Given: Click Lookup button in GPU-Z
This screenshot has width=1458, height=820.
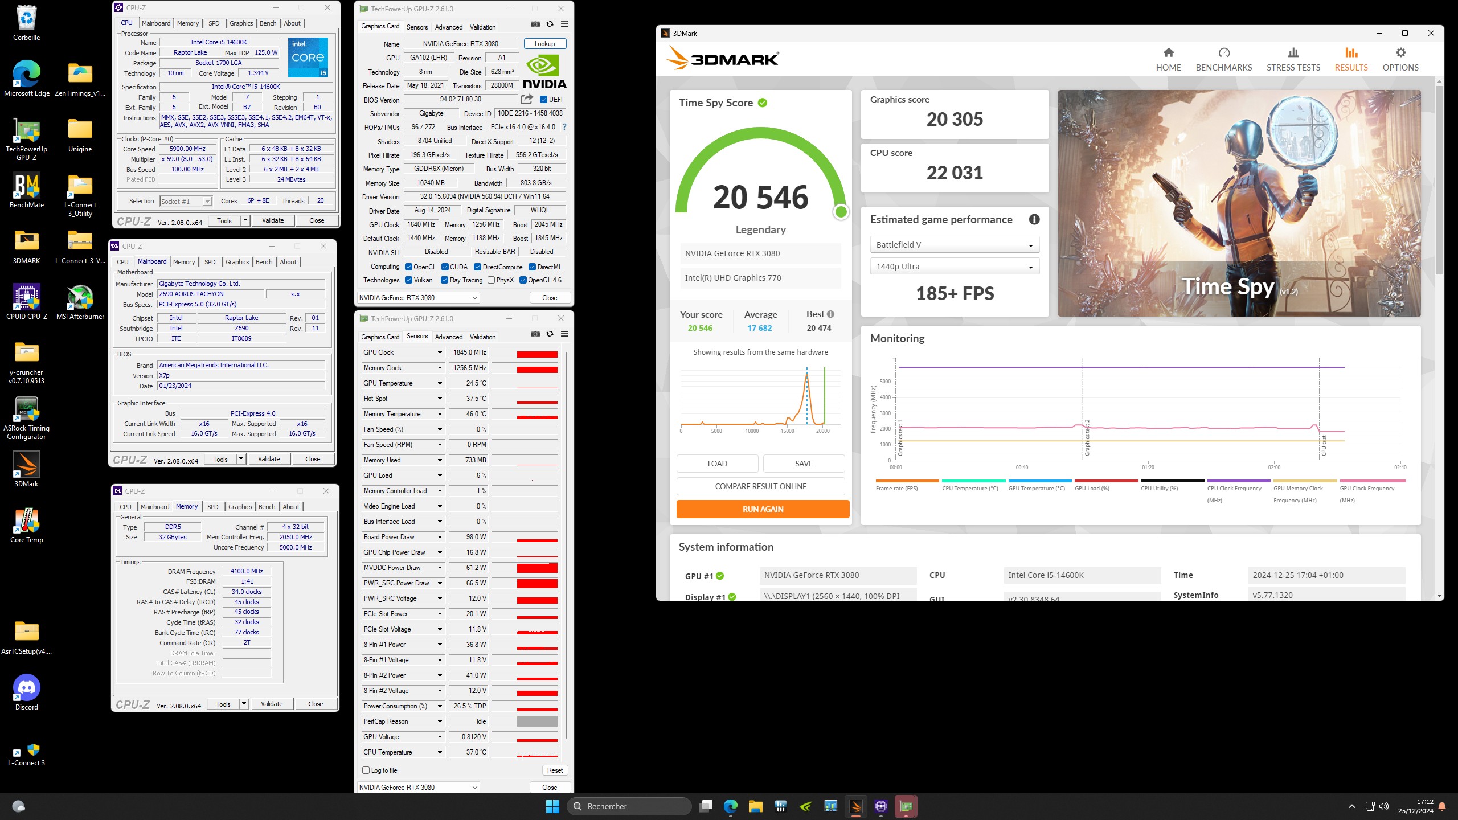Looking at the screenshot, I should pyautogui.click(x=544, y=44).
